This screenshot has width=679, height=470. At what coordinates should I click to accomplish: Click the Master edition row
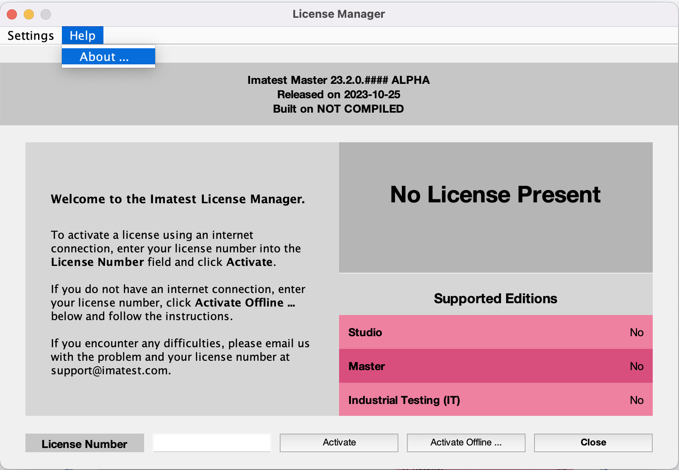496,366
